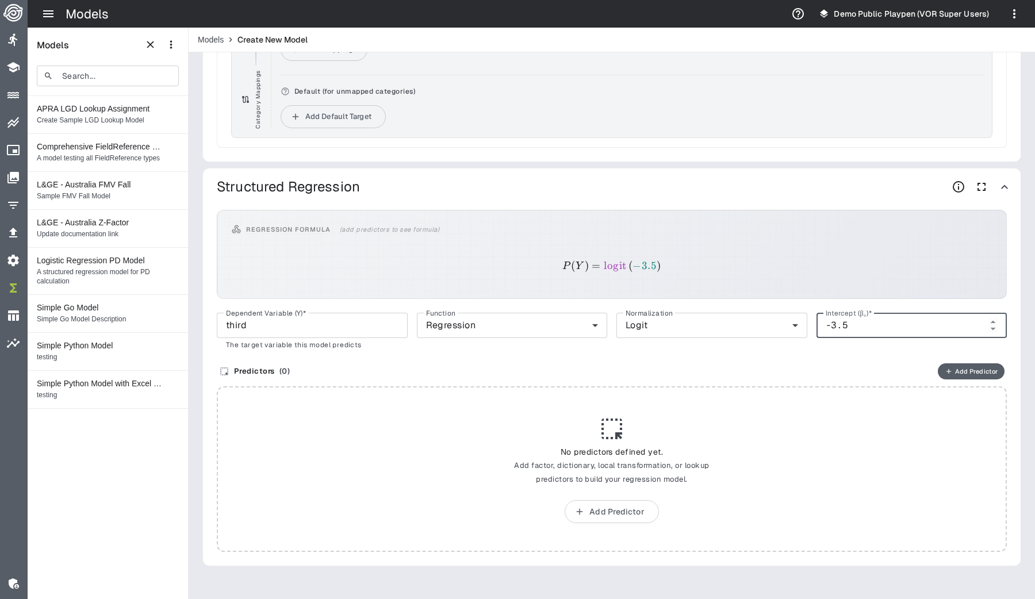Click Add Default Target button

click(x=333, y=117)
